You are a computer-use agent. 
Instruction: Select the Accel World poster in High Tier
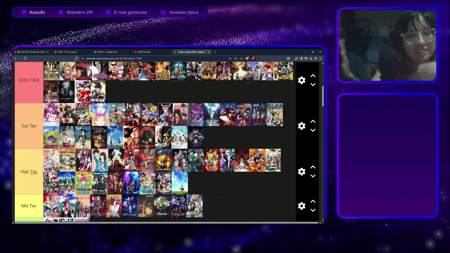[x=163, y=160]
